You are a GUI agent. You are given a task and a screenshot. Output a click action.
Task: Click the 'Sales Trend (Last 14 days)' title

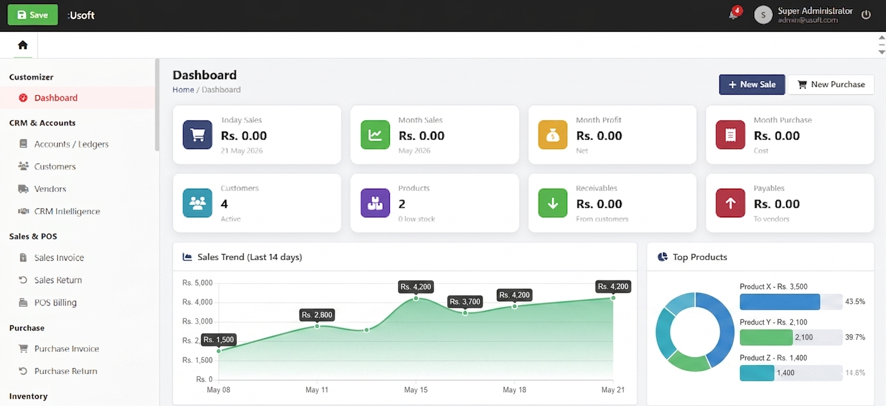pyautogui.click(x=250, y=257)
